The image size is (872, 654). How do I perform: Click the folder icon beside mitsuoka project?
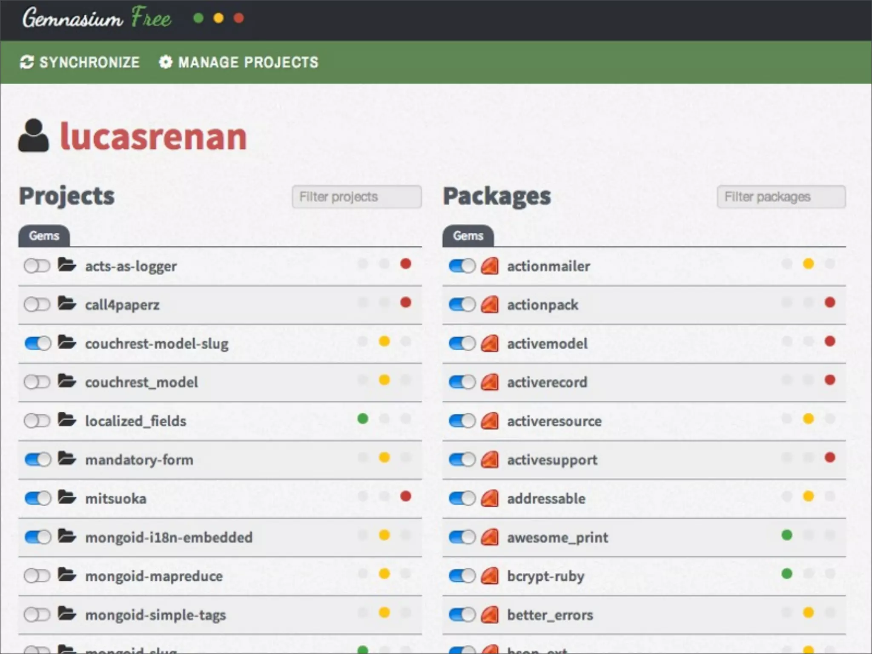pos(67,497)
